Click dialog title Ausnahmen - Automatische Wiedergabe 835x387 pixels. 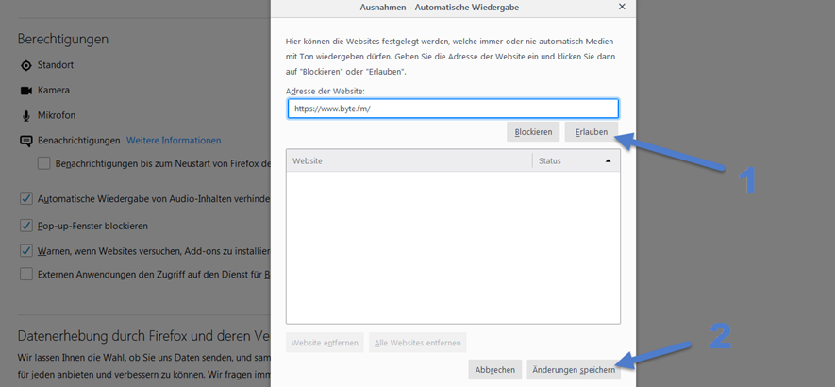coord(440,8)
